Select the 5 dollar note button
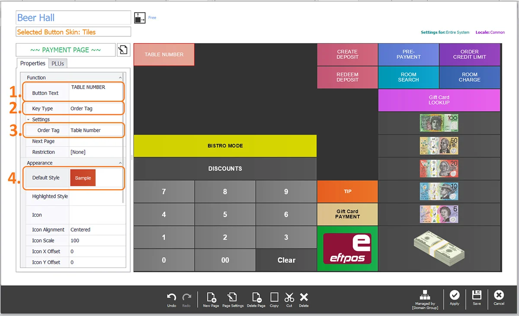This screenshot has height=316, width=519. pyautogui.click(x=439, y=214)
